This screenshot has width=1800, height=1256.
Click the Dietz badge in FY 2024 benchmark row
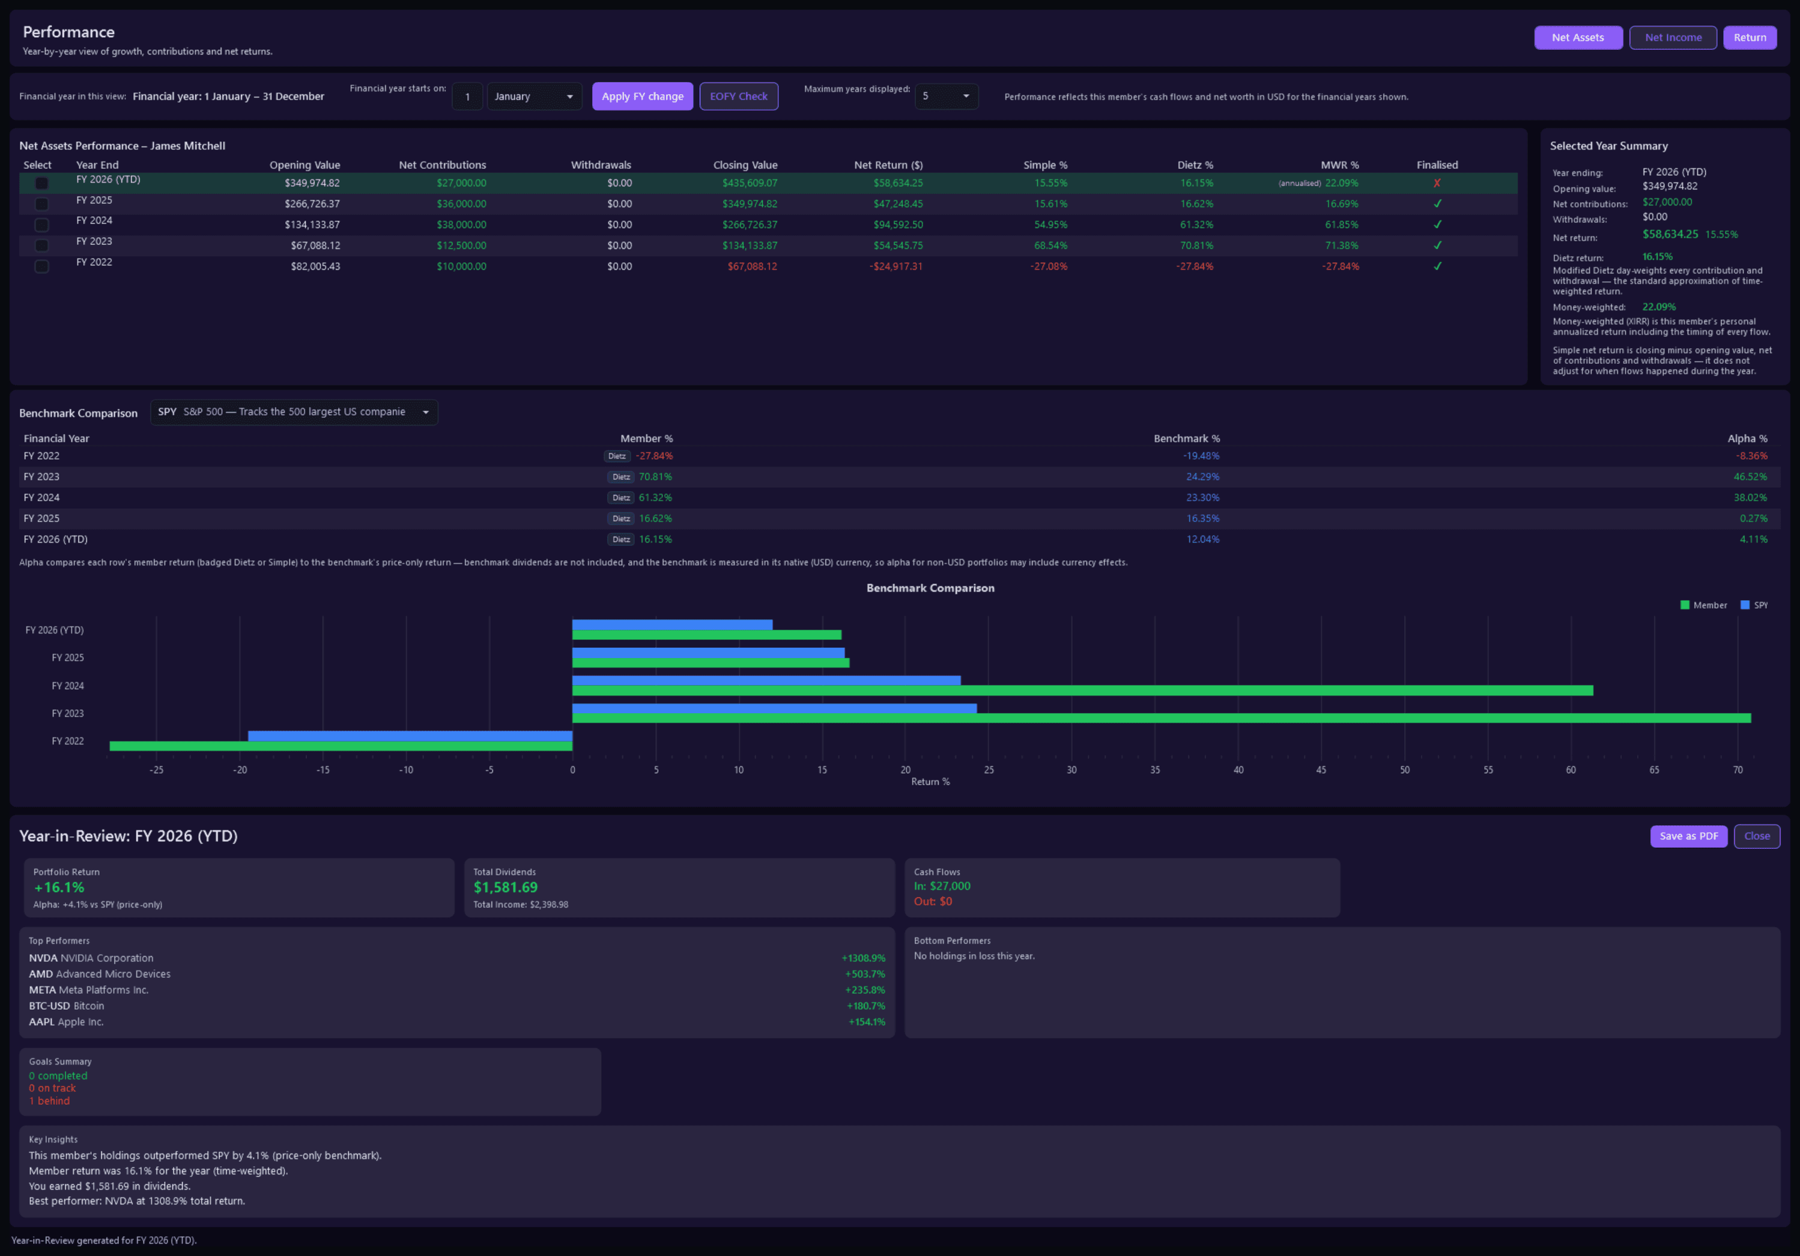pos(621,498)
